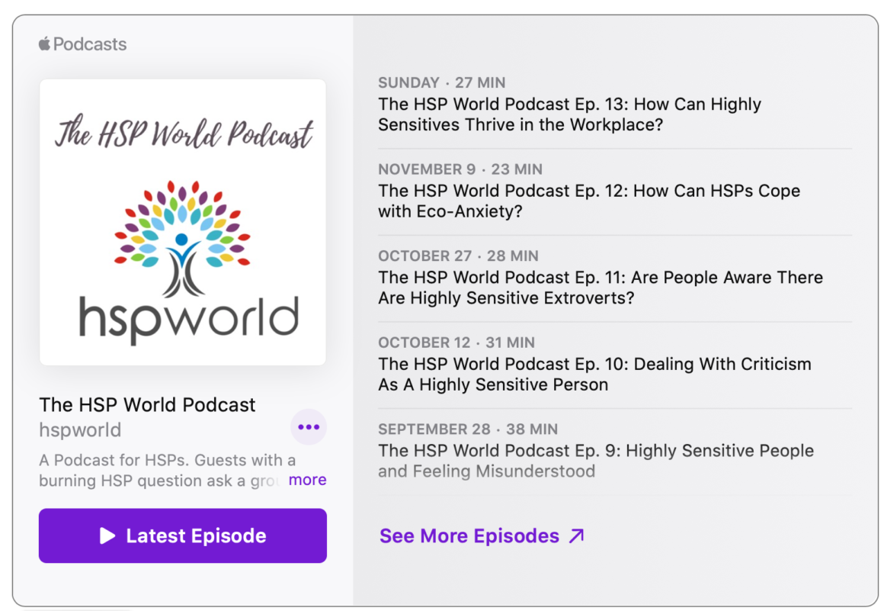The width and height of the screenshot is (884, 611).
Task: Open Ep. 10 Dealing With Criticism
Action: [594, 374]
